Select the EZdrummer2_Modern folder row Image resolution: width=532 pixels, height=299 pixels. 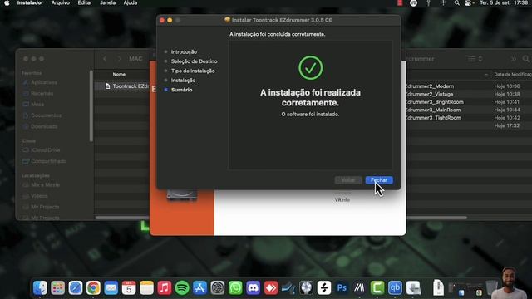point(468,86)
